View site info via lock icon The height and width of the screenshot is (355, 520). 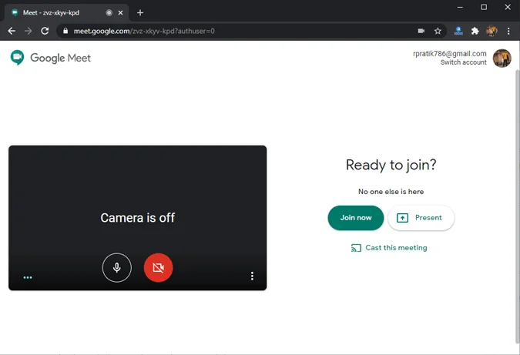[x=65, y=31]
